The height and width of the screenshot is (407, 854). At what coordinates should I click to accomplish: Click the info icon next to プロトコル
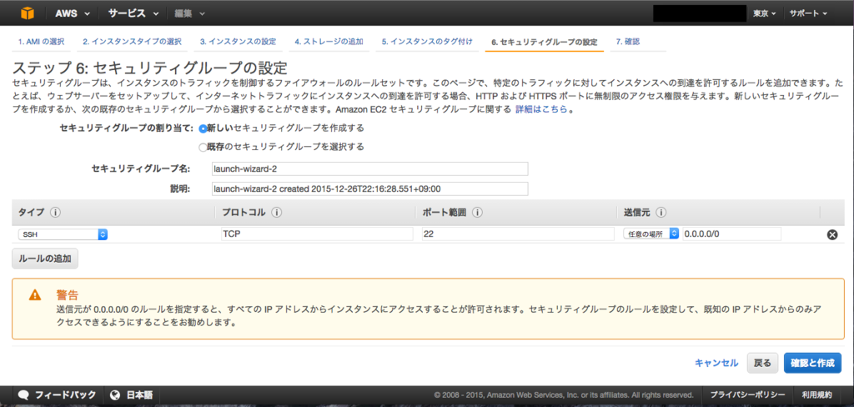(276, 213)
